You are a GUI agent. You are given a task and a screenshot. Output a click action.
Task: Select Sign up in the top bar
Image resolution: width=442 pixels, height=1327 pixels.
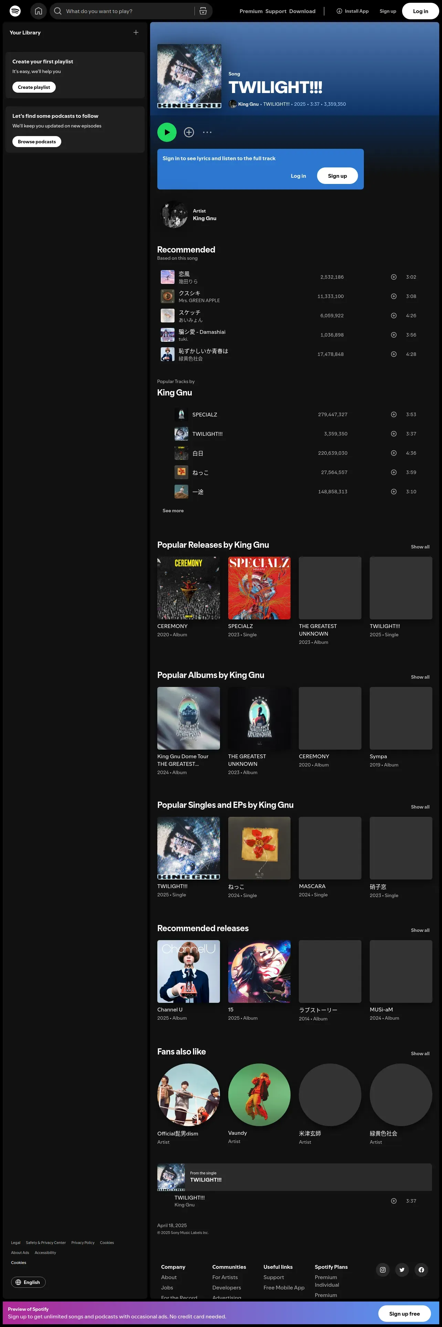pyautogui.click(x=388, y=11)
